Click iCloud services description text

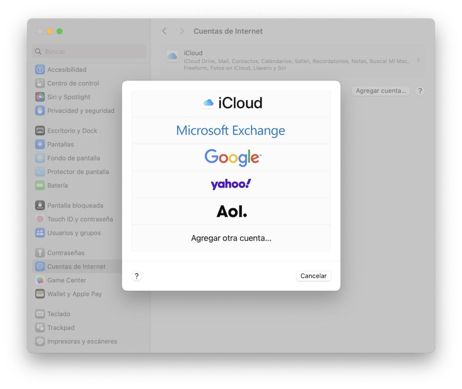[x=296, y=65]
